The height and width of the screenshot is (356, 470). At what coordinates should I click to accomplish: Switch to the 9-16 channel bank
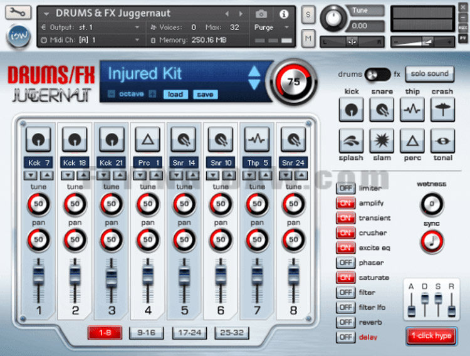tap(146, 333)
